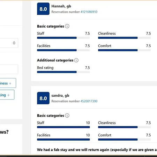This screenshot has height=157, width=157.
Task: Click Hannah's 8.0 score badge
Action: click(x=43, y=9)
